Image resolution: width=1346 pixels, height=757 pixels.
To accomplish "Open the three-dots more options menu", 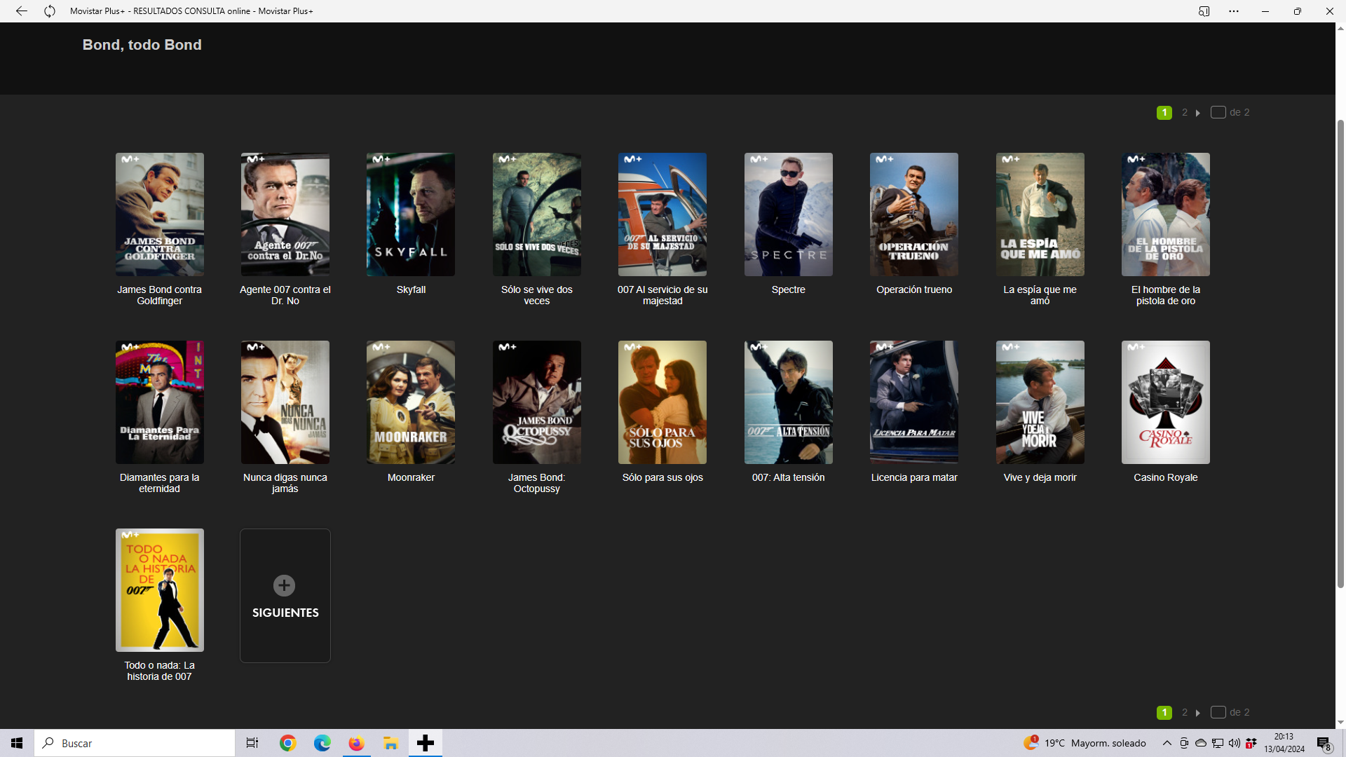I will (1234, 11).
